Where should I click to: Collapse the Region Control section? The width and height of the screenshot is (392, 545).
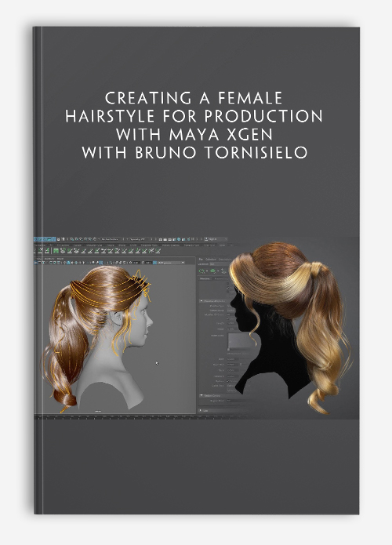pos(201,395)
